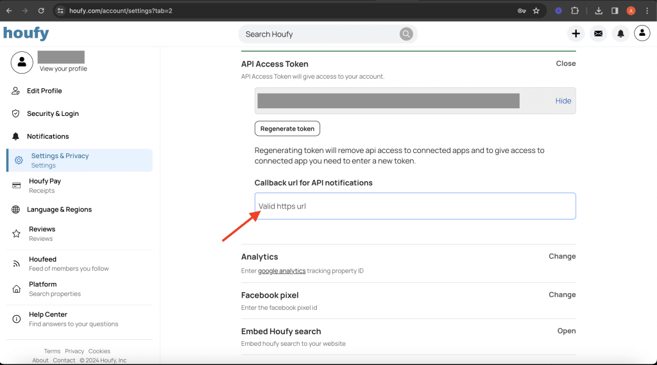Open Chrome three-dot menu
Image resolution: width=657 pixels, height=365 pixels.
click(x=647, y=11)
